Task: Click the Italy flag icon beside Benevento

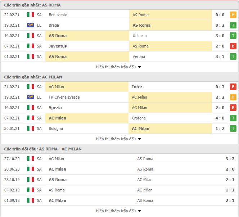Action: (x=31, y=15)
